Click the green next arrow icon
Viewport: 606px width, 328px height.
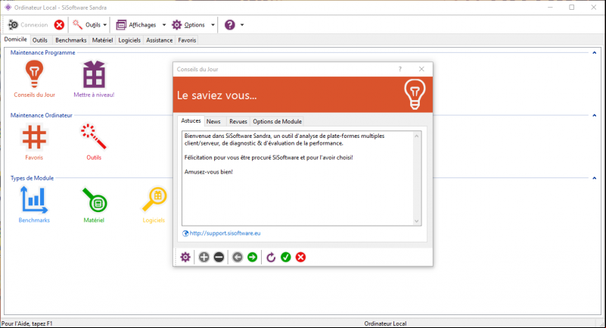253,258
